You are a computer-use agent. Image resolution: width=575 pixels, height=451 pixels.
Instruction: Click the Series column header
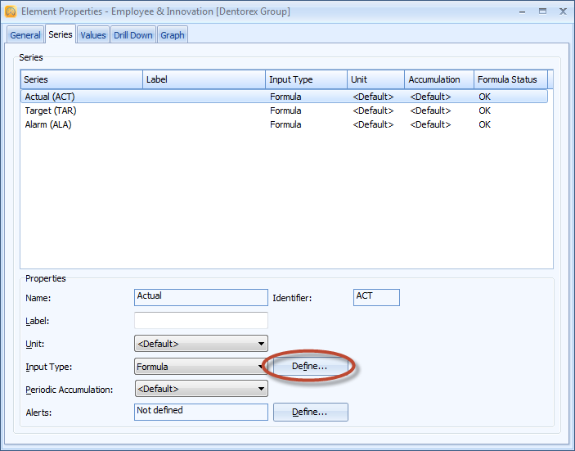pyautogui.click(x=82, y=79)
